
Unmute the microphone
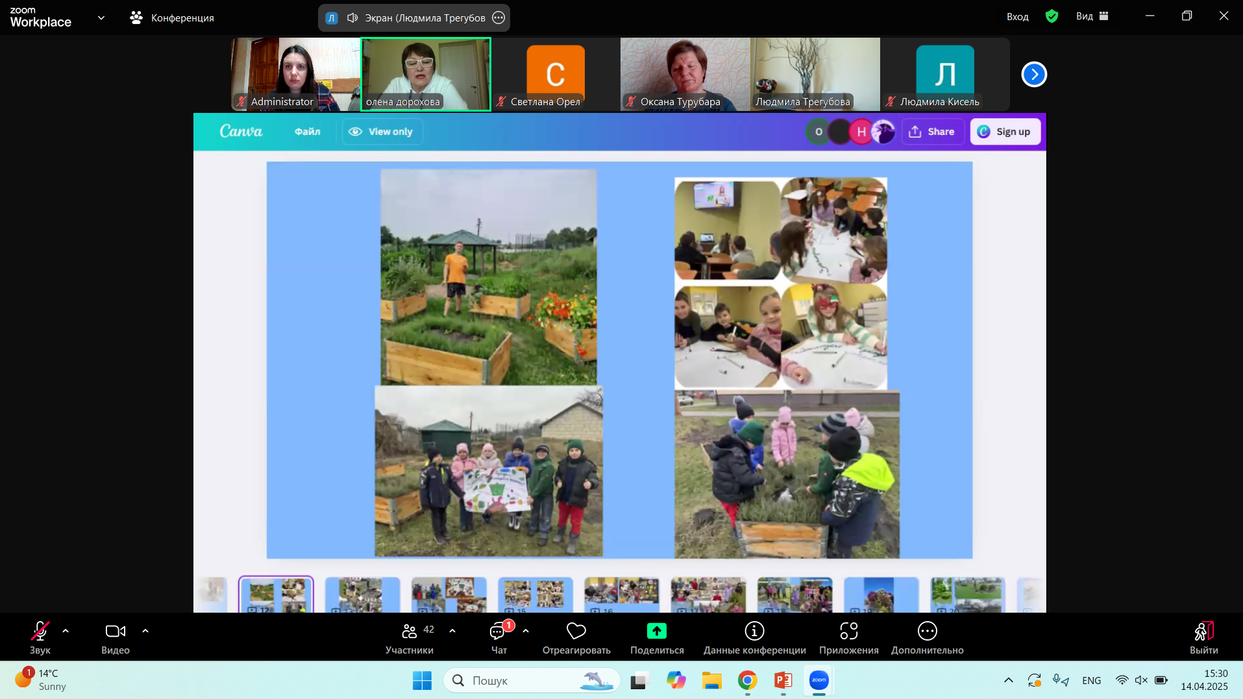(40, 632)
